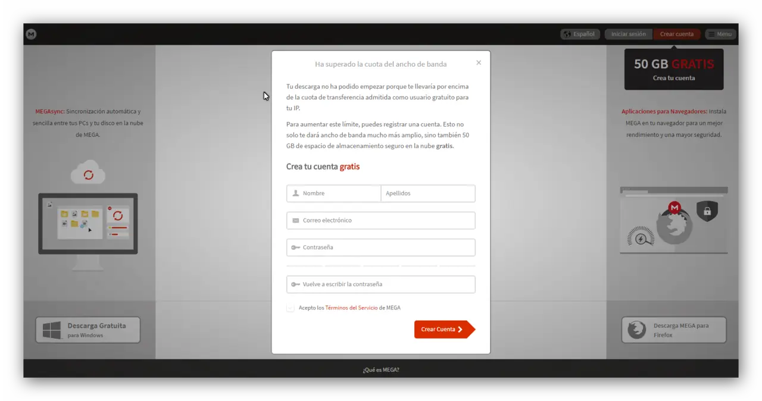Click the ¿Qué es MEGA? footer link

point(381,369)
